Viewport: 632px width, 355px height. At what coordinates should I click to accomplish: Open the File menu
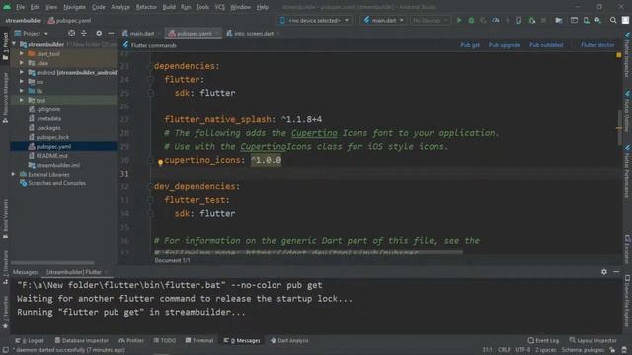point(20,7)
